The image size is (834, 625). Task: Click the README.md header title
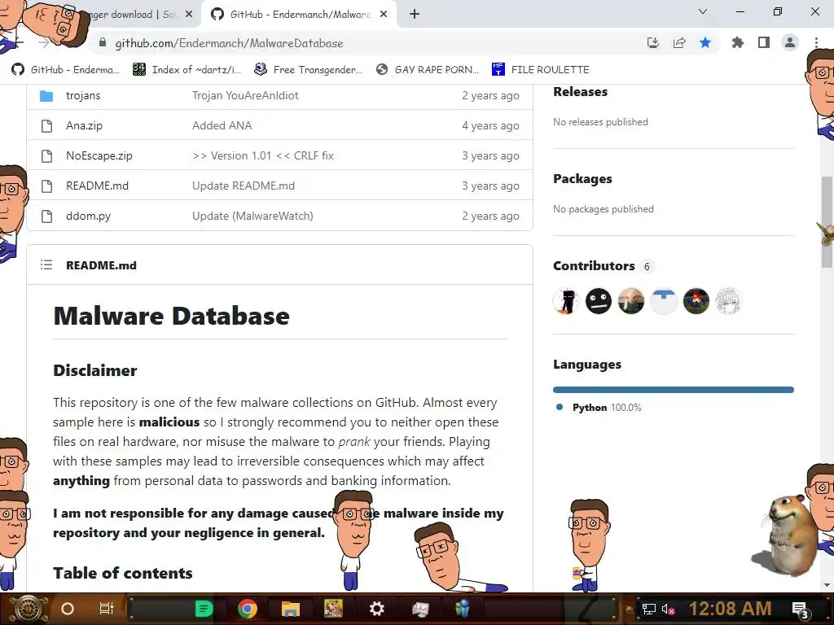click(101, 265)
